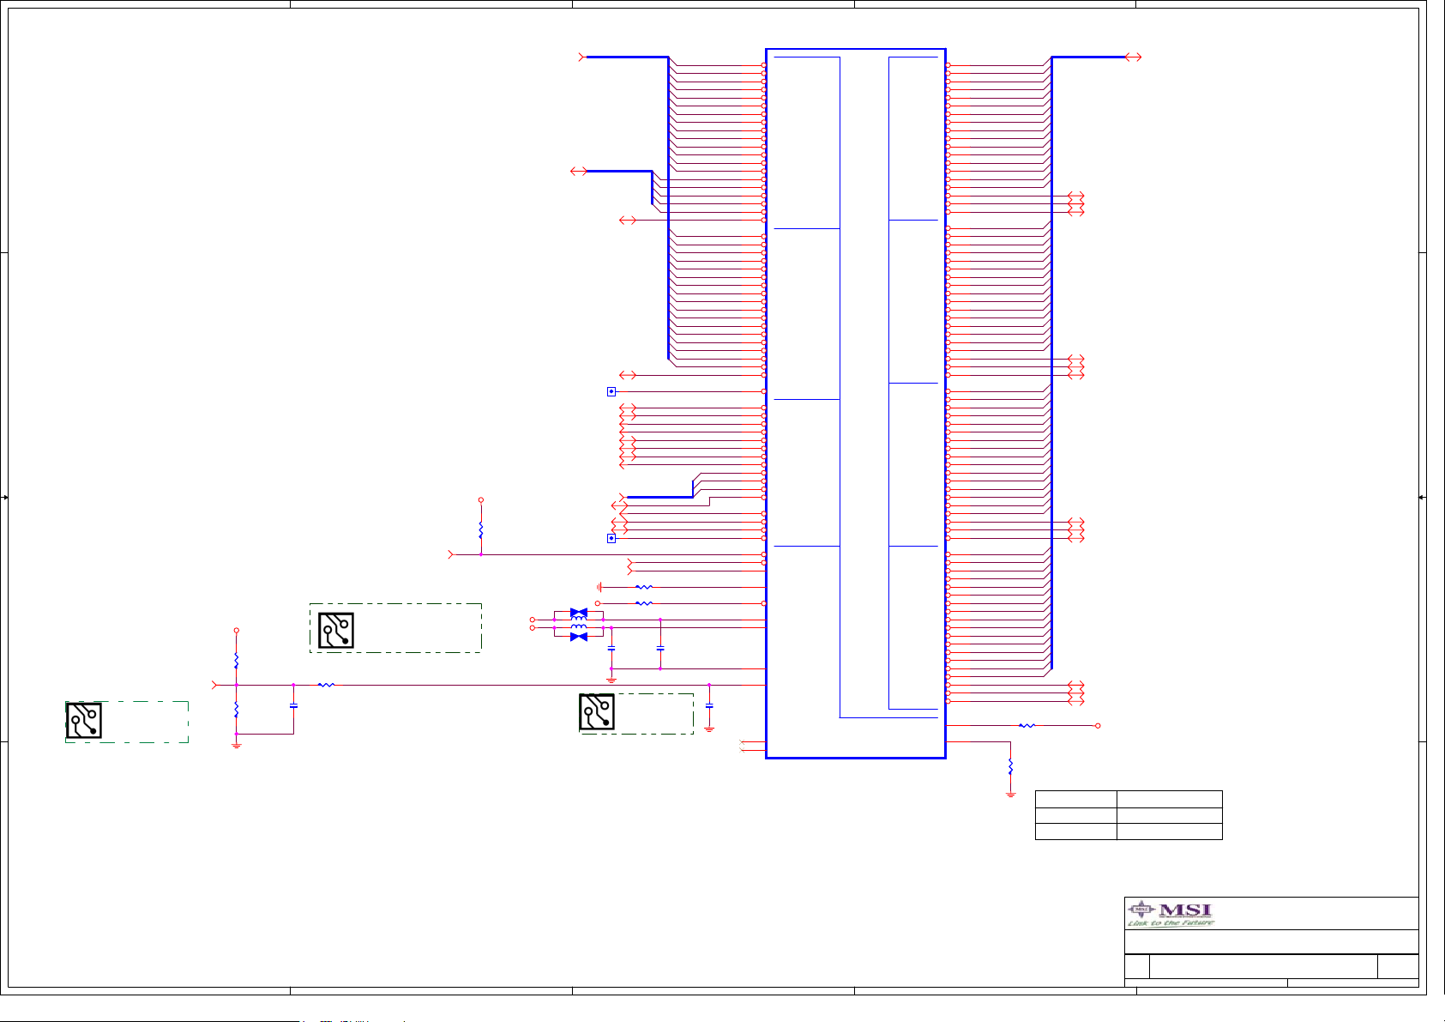This screenshot has height=1022, width=1445.
Task: Click the lower blue square test point left of the chip
Action: [x=611, y=538]
